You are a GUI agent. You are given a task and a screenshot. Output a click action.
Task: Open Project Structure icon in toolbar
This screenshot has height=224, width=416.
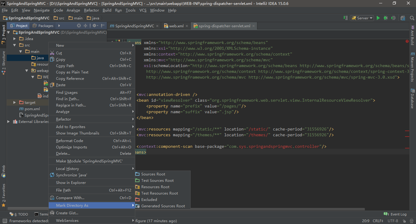coord(403,18)
